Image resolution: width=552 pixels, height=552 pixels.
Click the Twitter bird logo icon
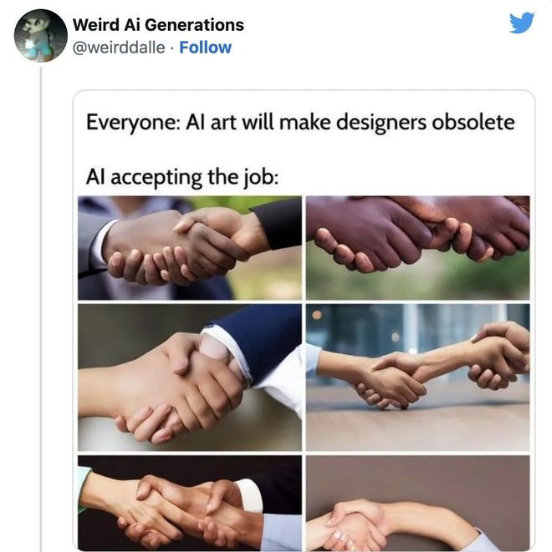point(522,23)
